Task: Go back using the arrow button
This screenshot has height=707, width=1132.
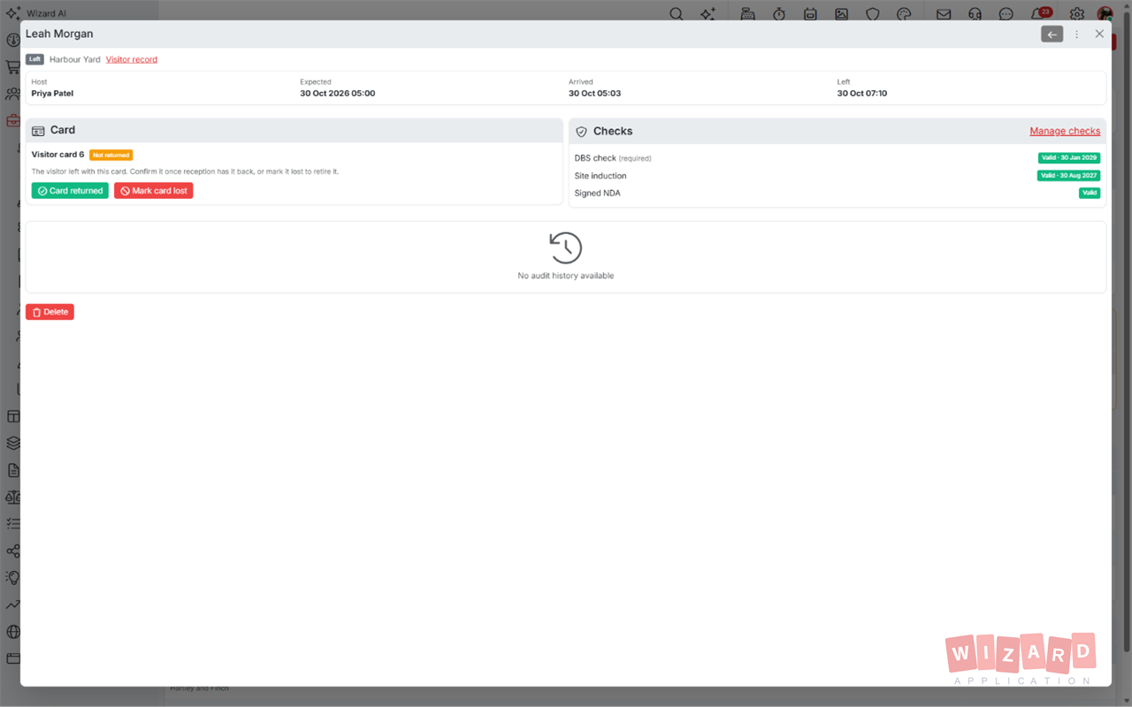Action: point(1052,34)
